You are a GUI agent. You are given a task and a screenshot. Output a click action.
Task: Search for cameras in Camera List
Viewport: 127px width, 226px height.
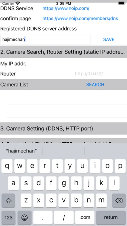[95, 84]
